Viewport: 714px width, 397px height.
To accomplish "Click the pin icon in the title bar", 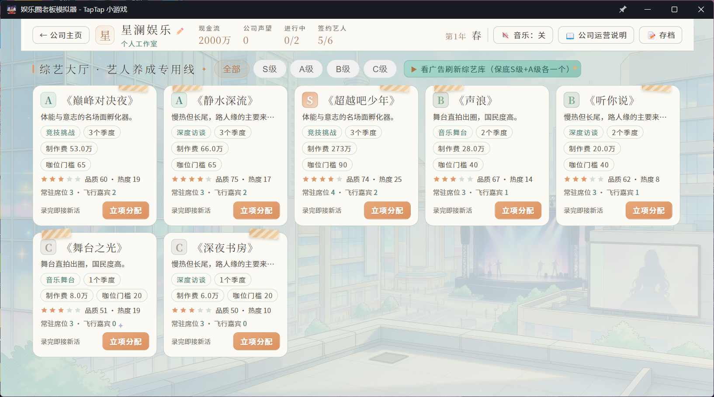I will [x=623, y=9].
